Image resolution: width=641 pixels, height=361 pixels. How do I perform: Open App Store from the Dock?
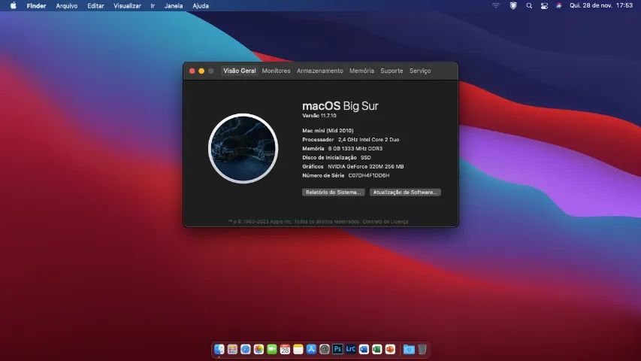(x=311, y=349)
